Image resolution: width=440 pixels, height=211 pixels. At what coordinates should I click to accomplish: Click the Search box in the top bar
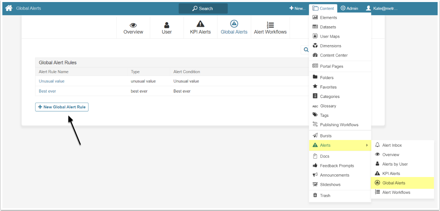click(203, 8)
